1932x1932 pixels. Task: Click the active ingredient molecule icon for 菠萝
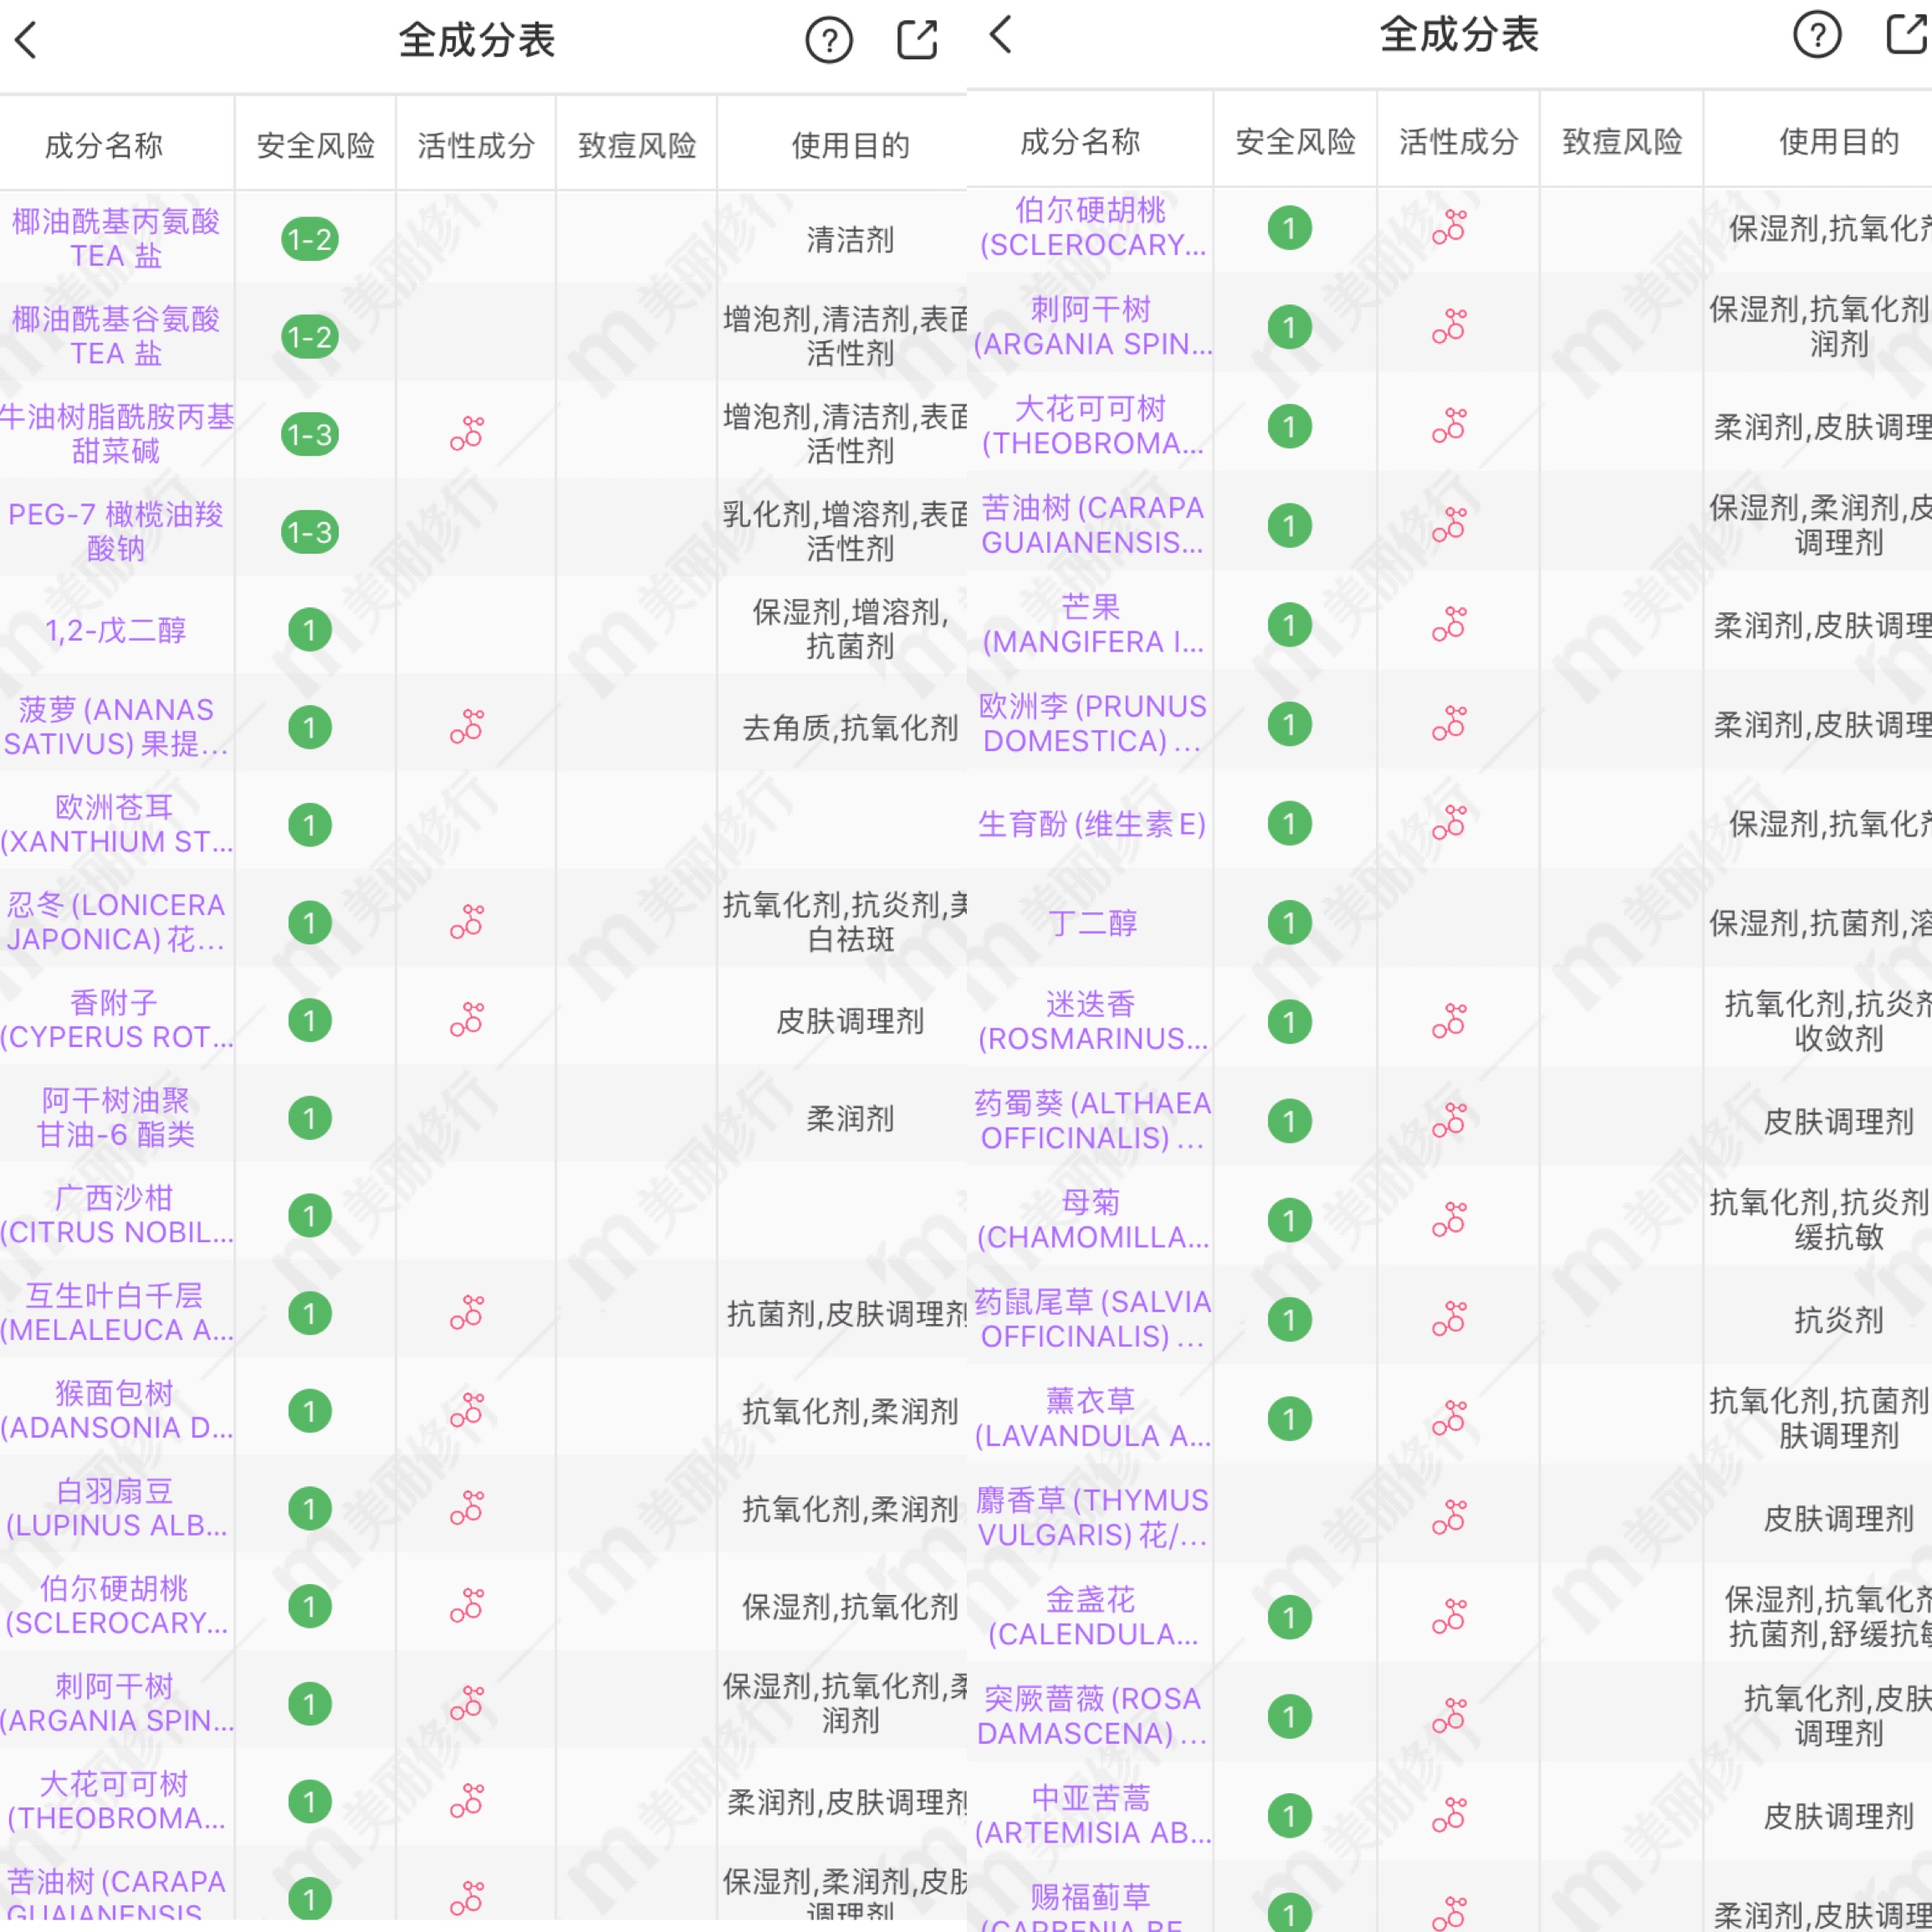(x=467, y=725)
